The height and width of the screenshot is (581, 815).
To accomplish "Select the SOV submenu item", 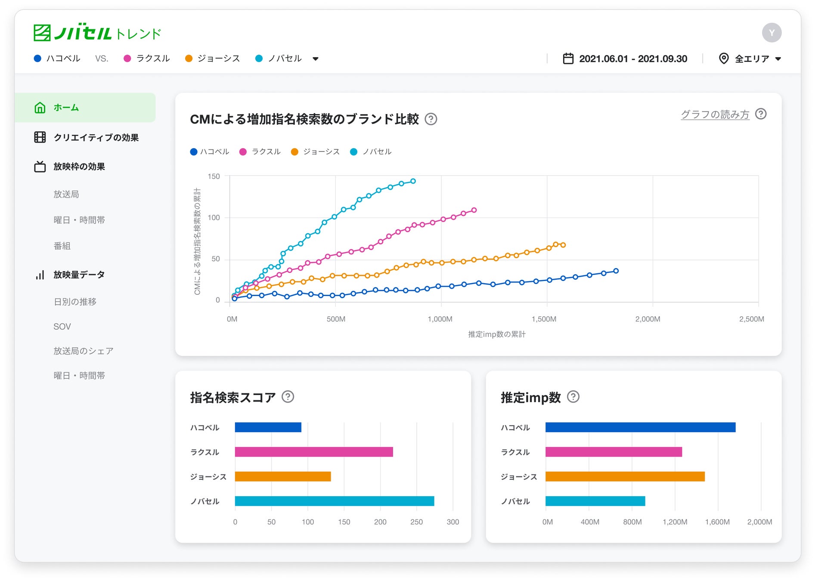I will pyautogui.click(x=62, y=327).
